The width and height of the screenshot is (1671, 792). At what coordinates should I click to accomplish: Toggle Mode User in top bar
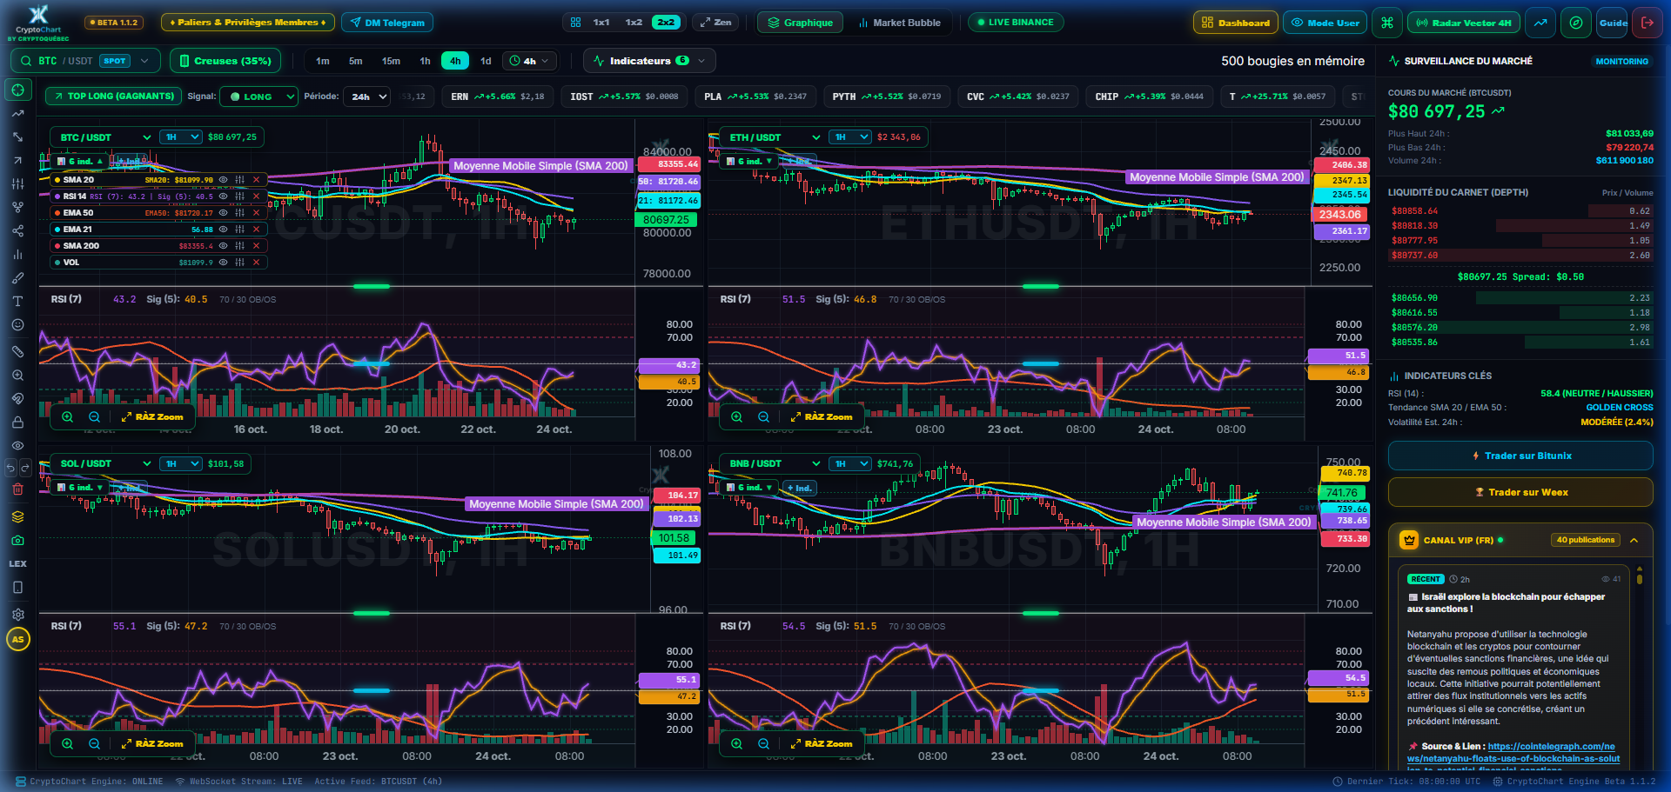tap(1325, 23)
